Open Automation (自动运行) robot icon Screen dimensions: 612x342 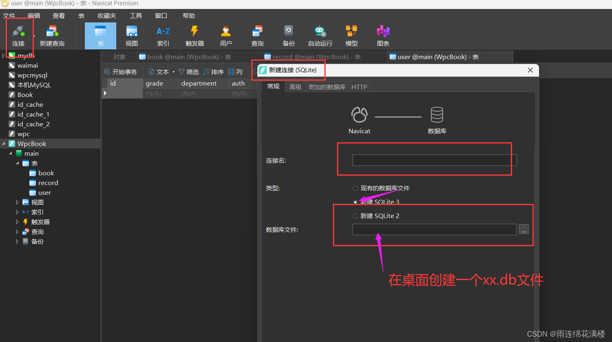pos(320,36)
